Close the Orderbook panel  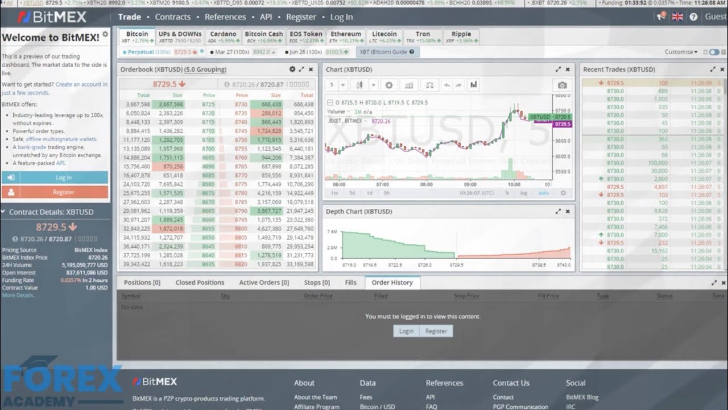[311, 69]
